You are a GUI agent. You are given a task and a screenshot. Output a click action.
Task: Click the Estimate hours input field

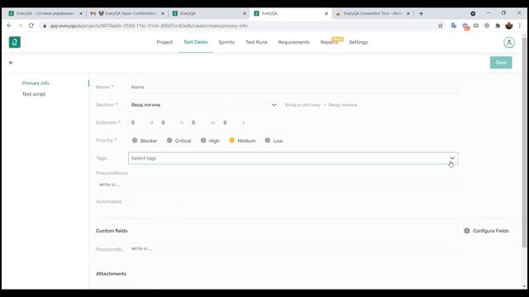point(169,123)
